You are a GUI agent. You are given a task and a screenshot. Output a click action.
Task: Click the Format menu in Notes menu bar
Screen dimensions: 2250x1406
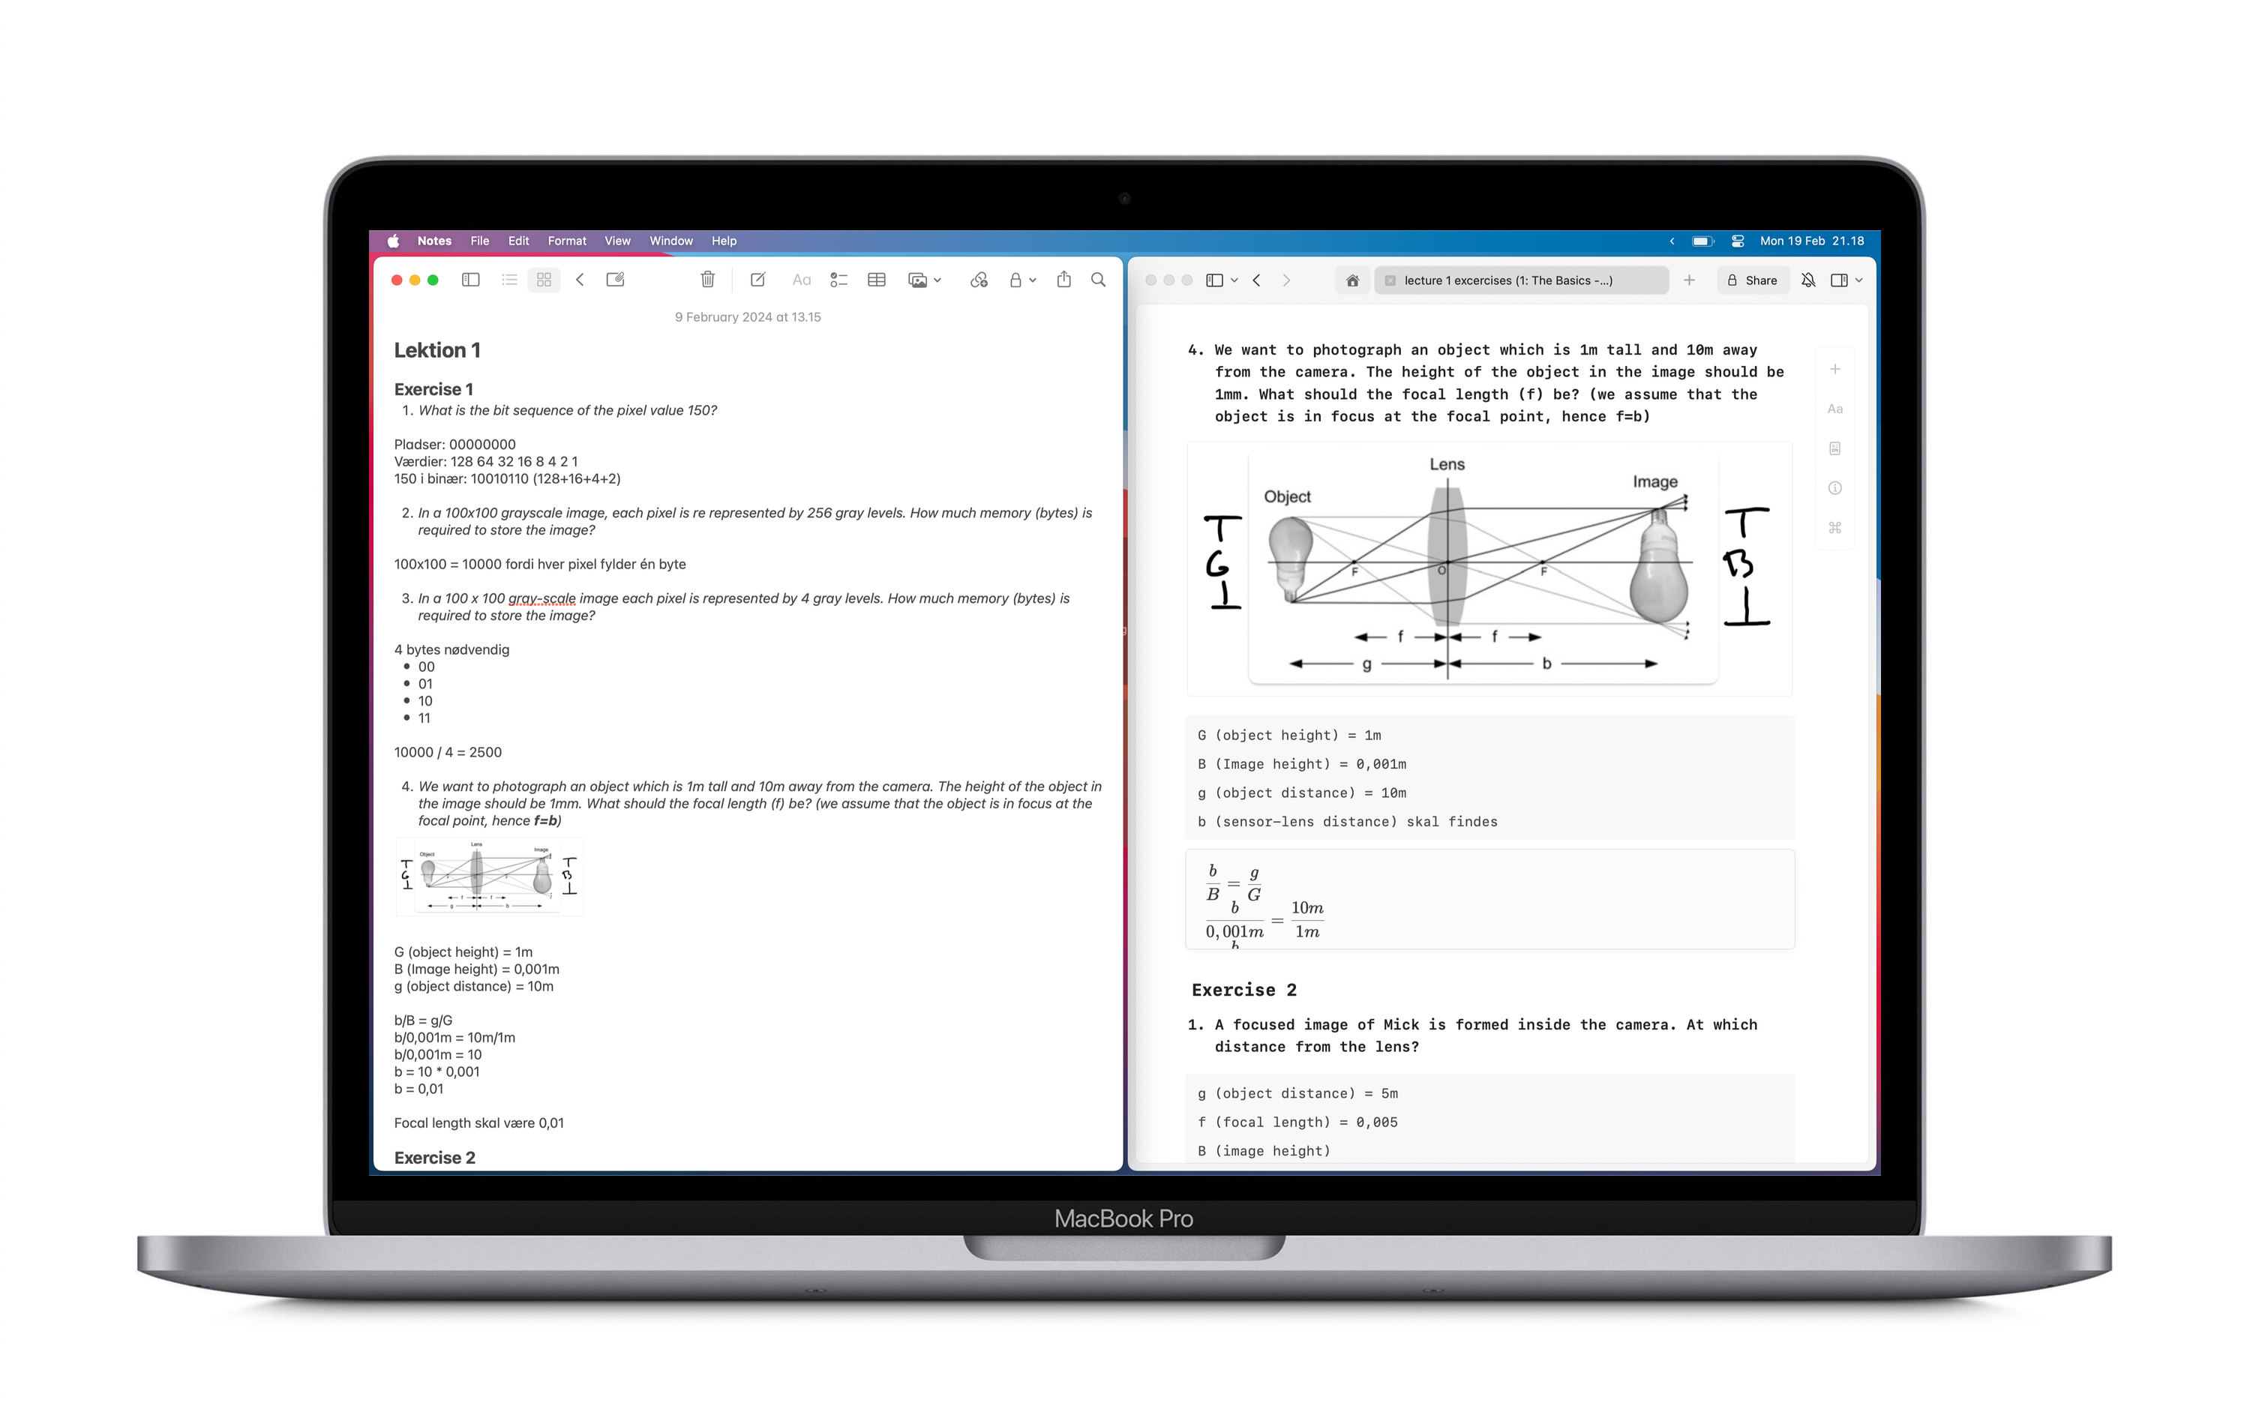[x=565, y=240]
